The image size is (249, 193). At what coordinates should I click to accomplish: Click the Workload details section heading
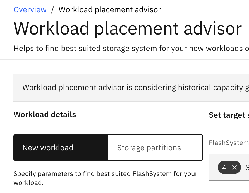coord(45,115)
